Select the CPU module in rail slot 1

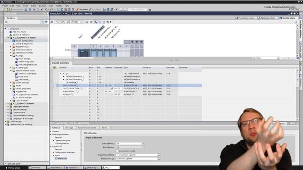click(x=84, y=52)
